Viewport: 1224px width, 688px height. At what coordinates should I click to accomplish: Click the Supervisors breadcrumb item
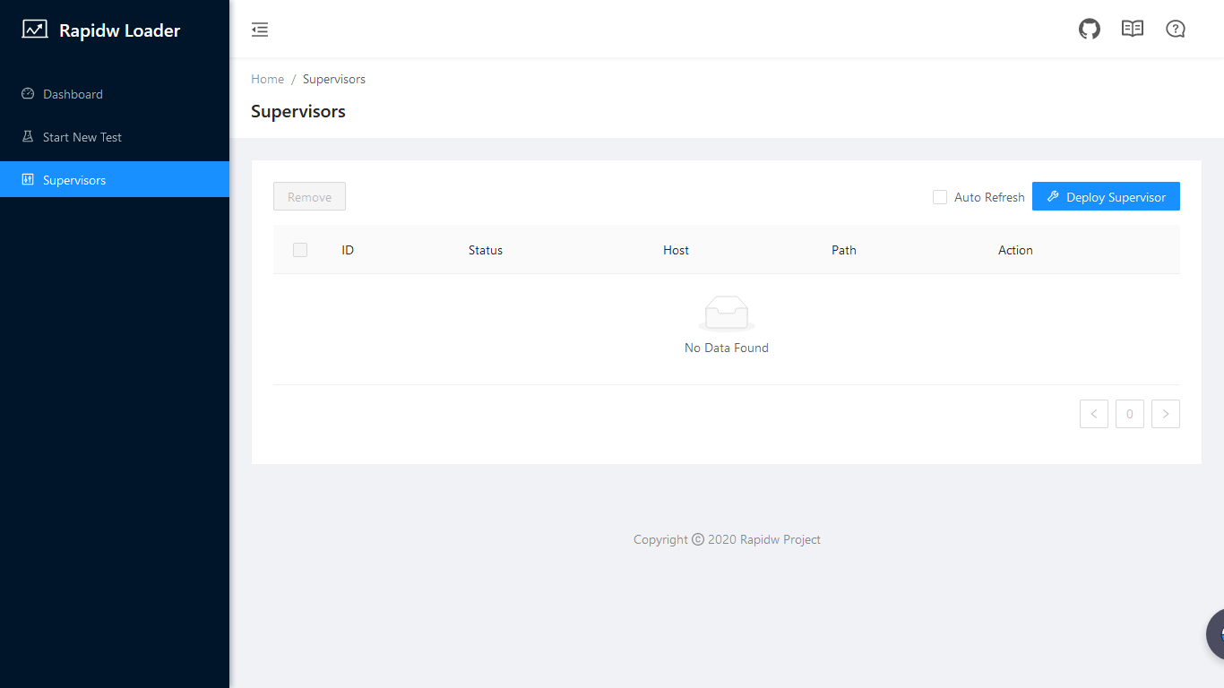click(334, 79)
